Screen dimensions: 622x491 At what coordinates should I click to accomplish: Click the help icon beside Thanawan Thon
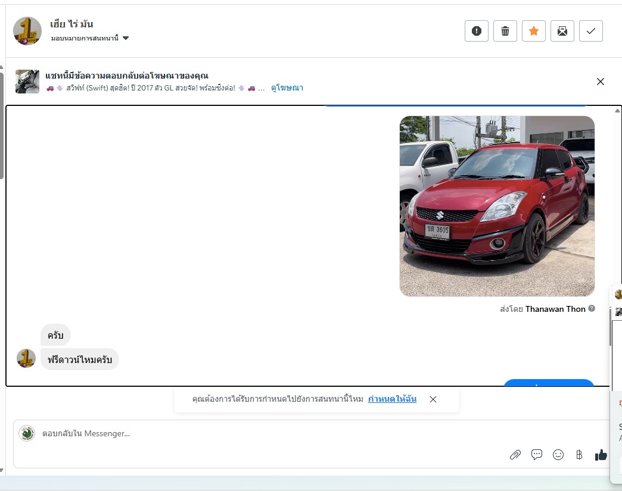click(592, 308)
